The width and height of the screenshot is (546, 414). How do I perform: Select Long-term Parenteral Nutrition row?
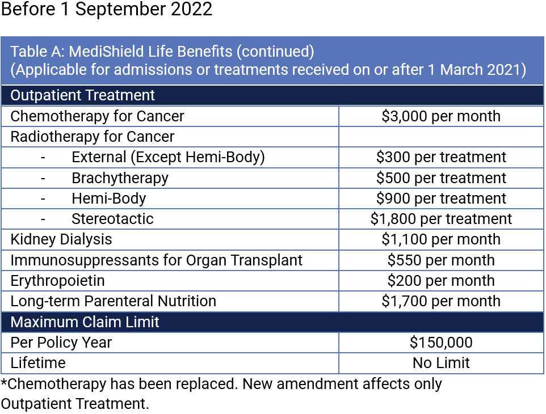coord(272,301)
